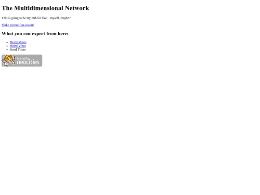This screenshot has width=260, height=195.
Task: Click the bullet beside Weird Vibes
Action: coord(7,46)
